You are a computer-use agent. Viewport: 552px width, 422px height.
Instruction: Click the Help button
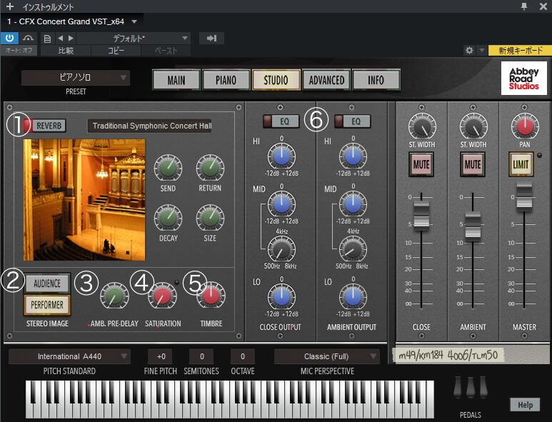point(525,405)
